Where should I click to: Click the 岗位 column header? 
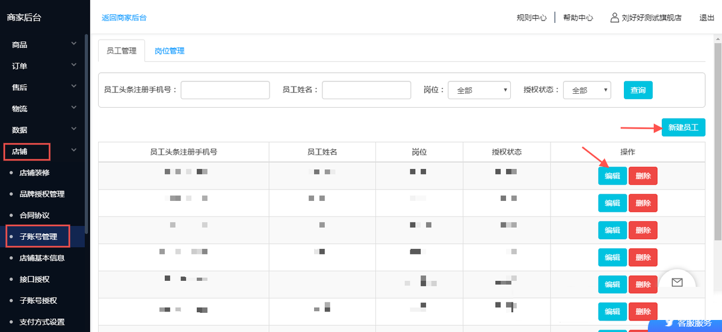point(419,152)
